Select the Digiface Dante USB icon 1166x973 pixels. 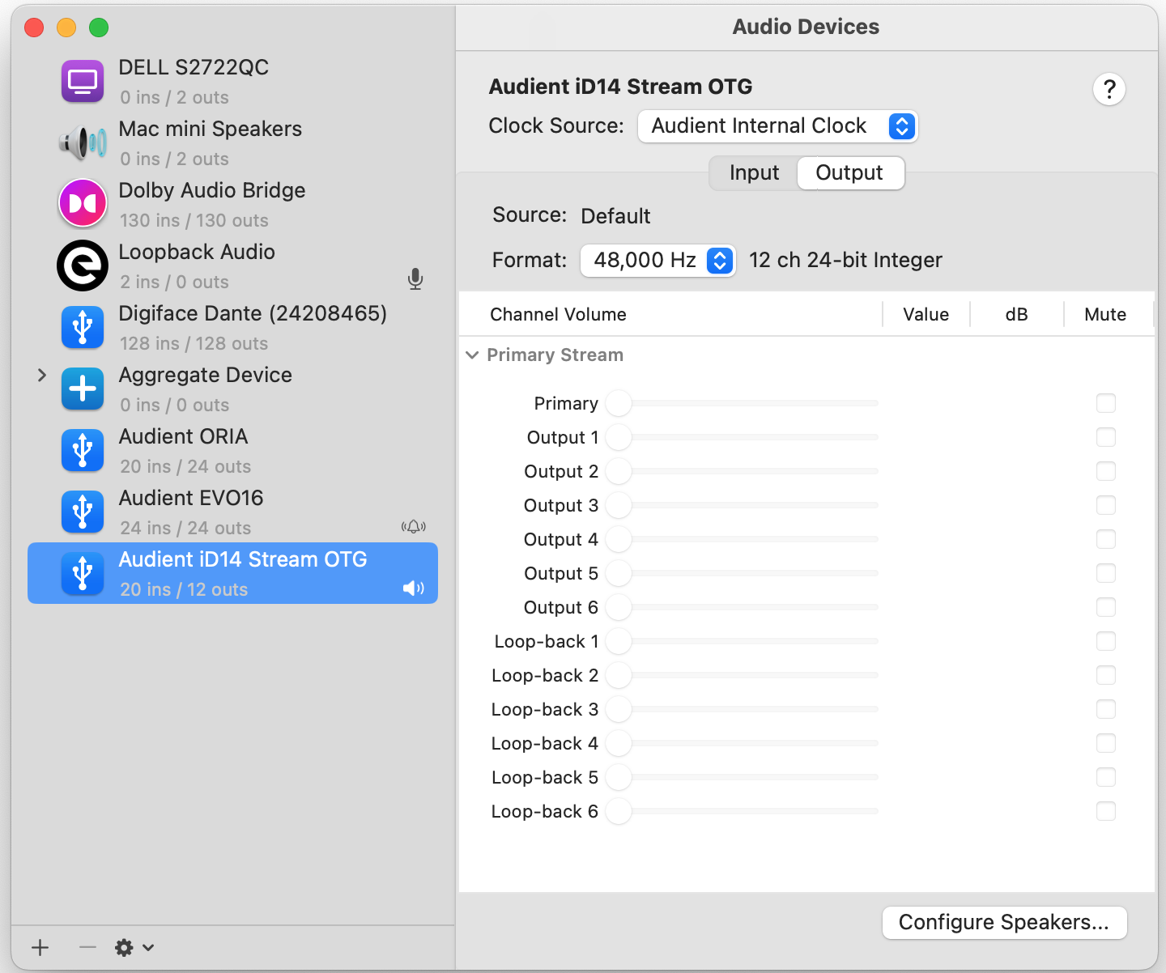[x=83, y=328]
